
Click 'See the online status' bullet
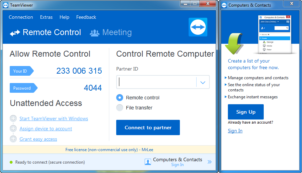(x=254, y=87)
